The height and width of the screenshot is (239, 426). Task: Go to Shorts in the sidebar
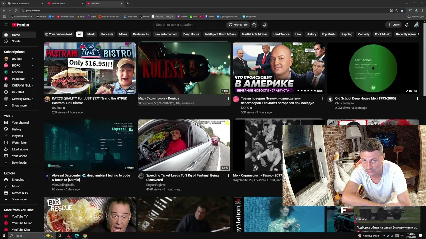click(18, 41)
